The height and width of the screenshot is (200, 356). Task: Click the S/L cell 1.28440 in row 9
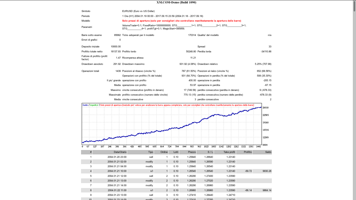click(208, 195)
